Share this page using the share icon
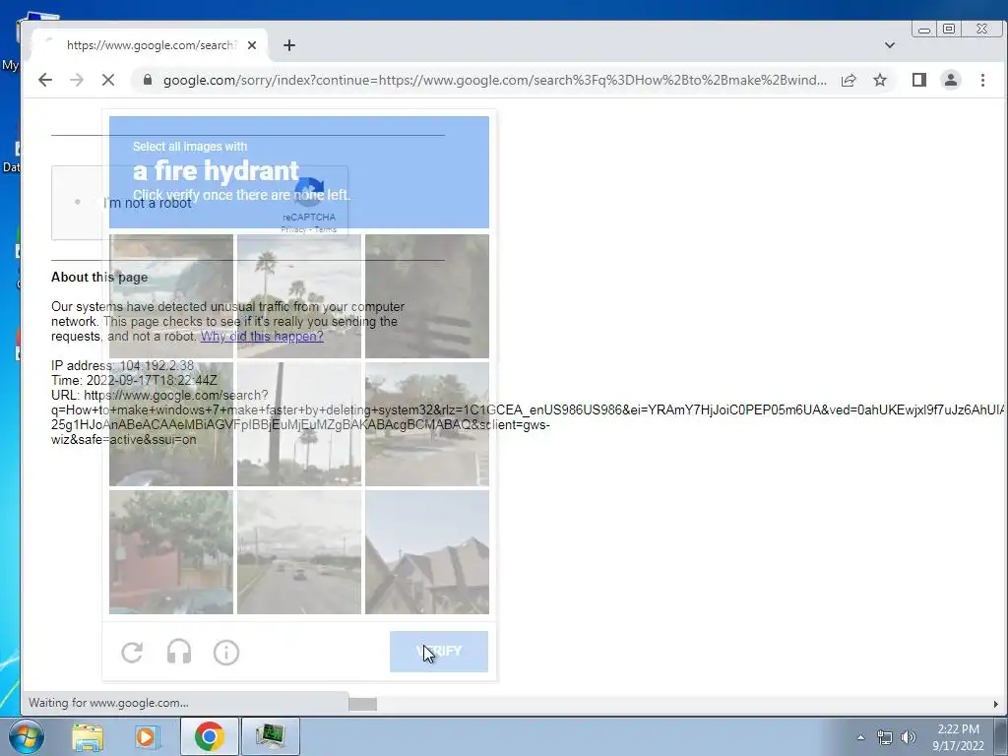 coord(849,80)
